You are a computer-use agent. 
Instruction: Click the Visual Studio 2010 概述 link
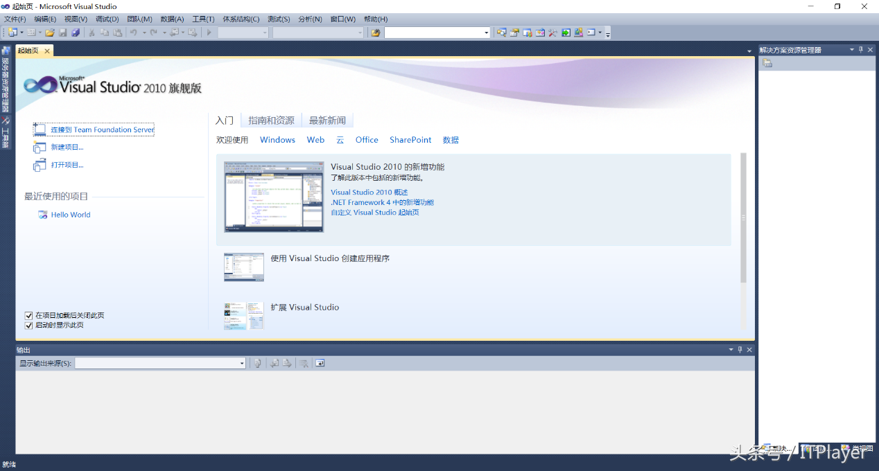[369, 193]
